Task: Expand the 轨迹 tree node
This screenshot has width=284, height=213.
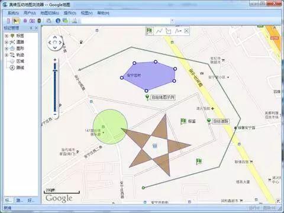Action: 7,55
